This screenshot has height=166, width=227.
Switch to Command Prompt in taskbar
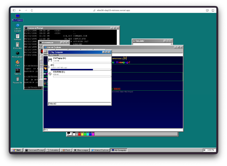tap(34, 150)
